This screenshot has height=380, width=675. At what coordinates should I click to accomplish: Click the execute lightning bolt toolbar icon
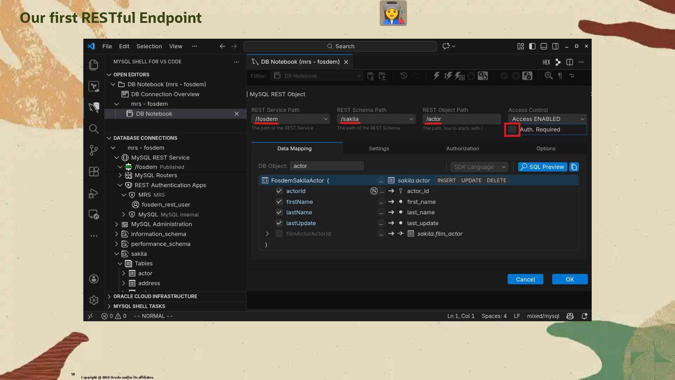tap(436, 76)
